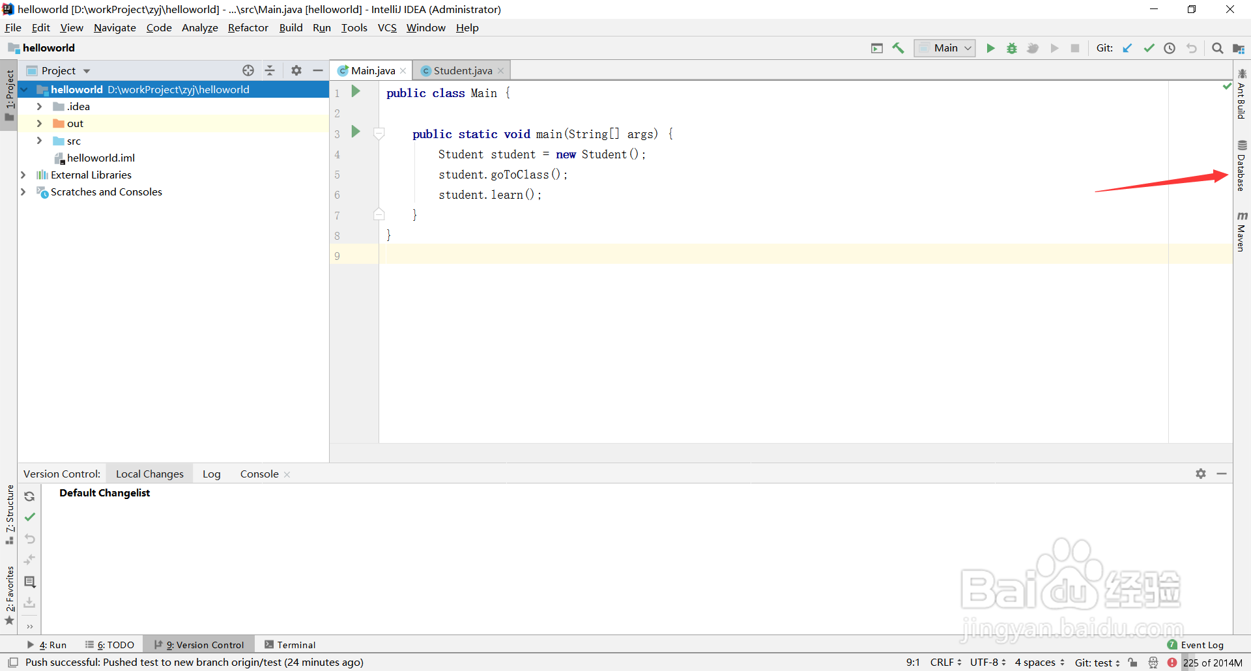
Task: Start debugging with the bug icon
Action: click(x=1012, y=48)
